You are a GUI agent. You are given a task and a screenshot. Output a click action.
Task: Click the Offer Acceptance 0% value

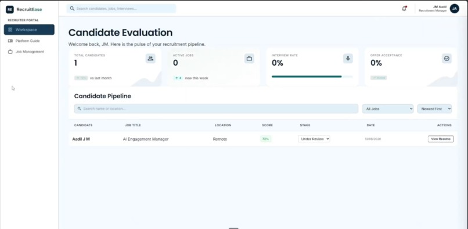(376, 63)
